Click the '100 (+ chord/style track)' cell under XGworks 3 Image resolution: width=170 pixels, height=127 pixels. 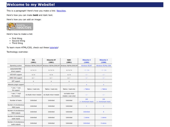pos(104,100)
